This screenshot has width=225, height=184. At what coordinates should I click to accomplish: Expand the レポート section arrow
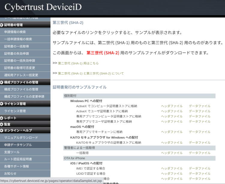[1, 118]
